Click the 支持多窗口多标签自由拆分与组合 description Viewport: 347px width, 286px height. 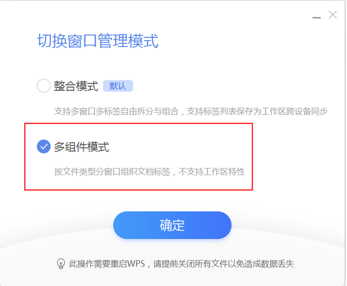(116, 111)
